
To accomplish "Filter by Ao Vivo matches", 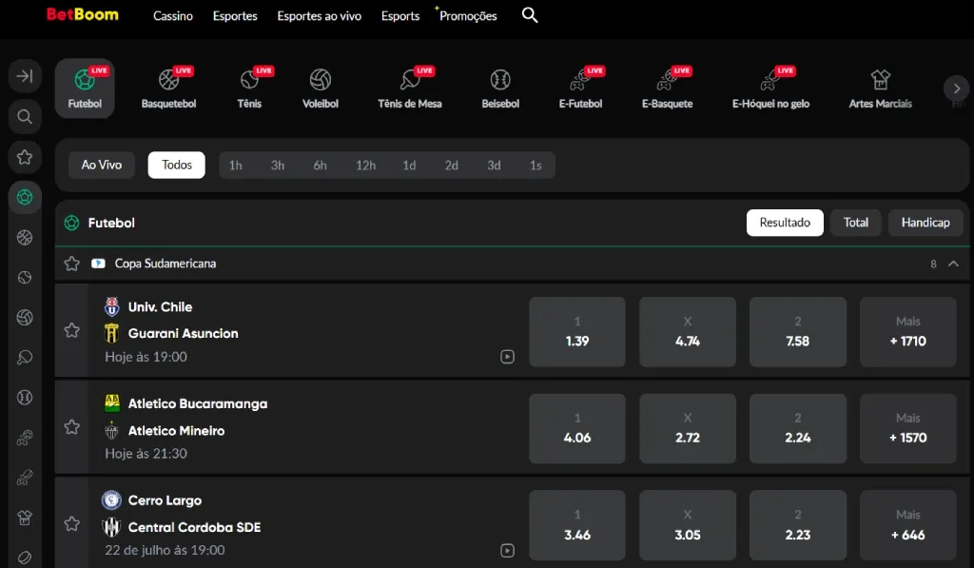I will pyautogui.click(x=101, y=165).
